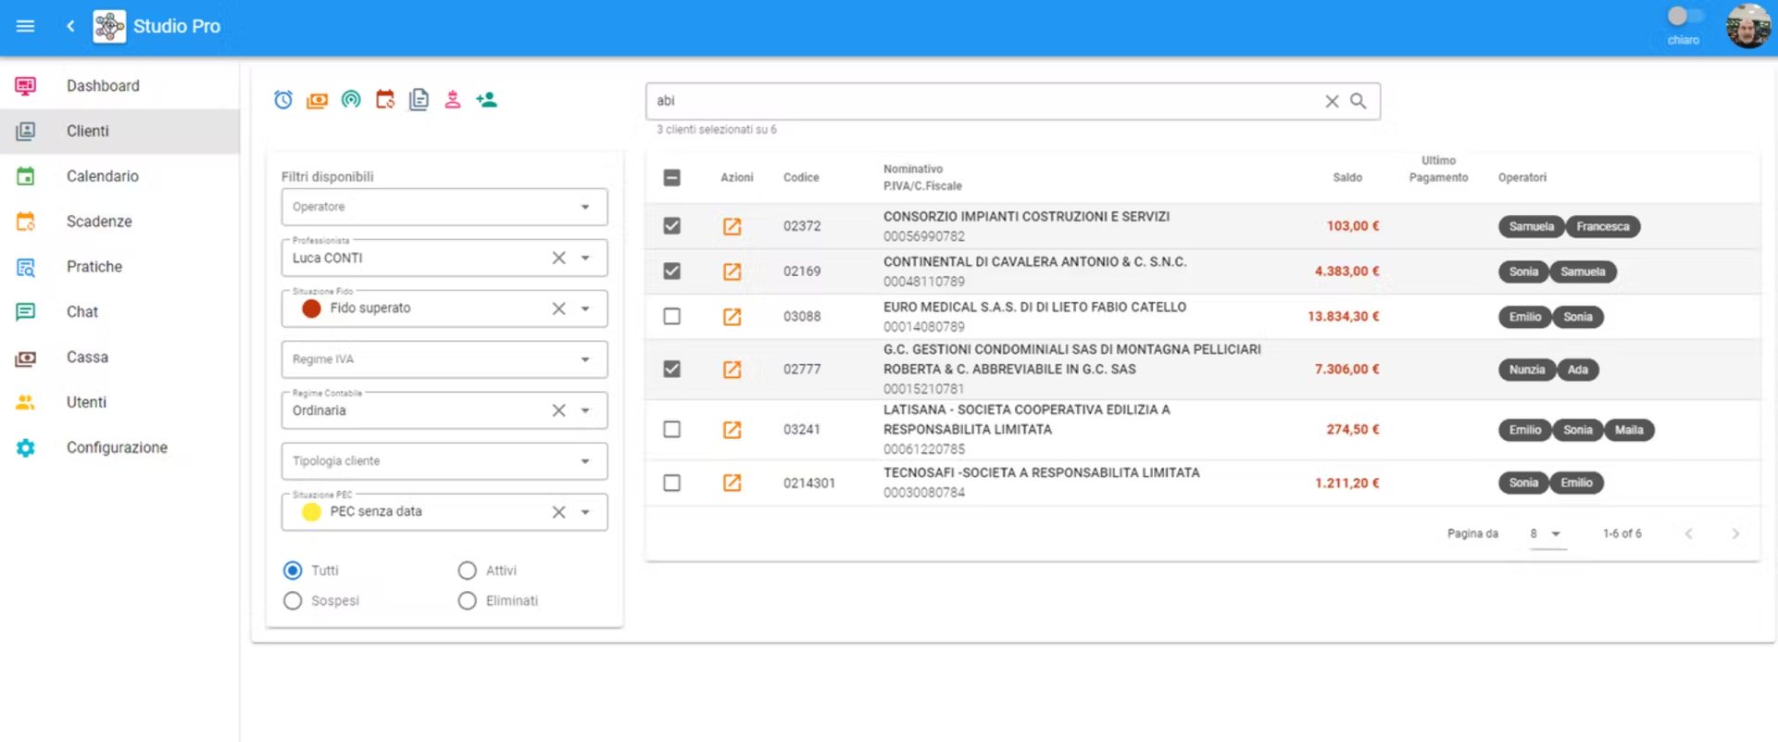Open Calendario in sidebar
The image size is (1778, 742).
(119, 176)
